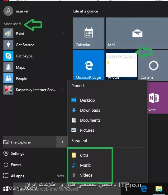Open the m.askari user account avatar
Image resolution: width=168 pixels, height=195 pixels.
pos(8,11)
